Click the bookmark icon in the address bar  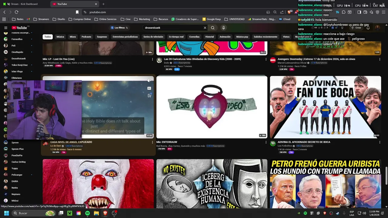pyautogui.click(x=77, y=12)
